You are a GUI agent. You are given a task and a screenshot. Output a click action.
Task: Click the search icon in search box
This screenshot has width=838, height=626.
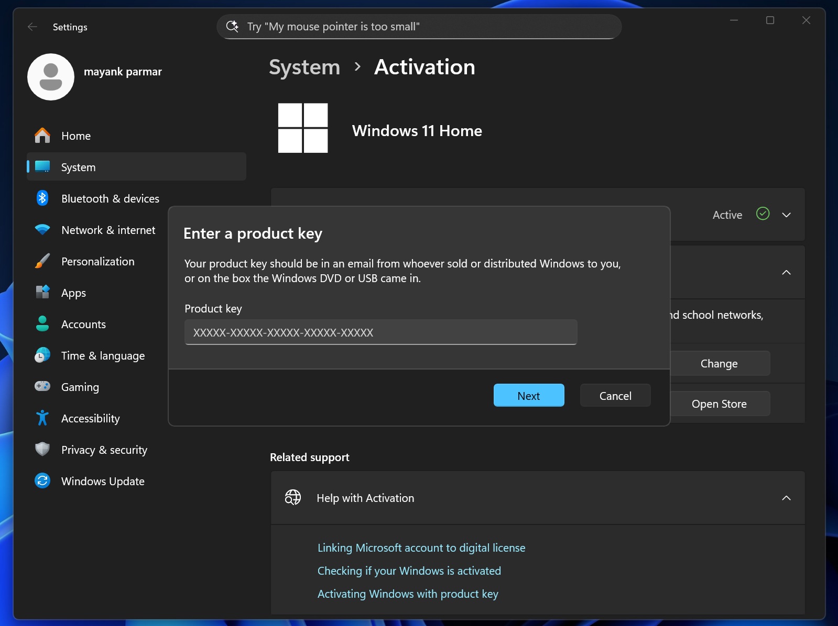click(232, 26)
